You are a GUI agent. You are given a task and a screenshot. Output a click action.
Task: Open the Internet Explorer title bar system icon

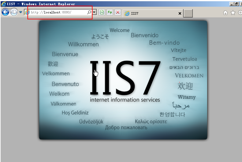pyautogui.click(x=3, y=4)
